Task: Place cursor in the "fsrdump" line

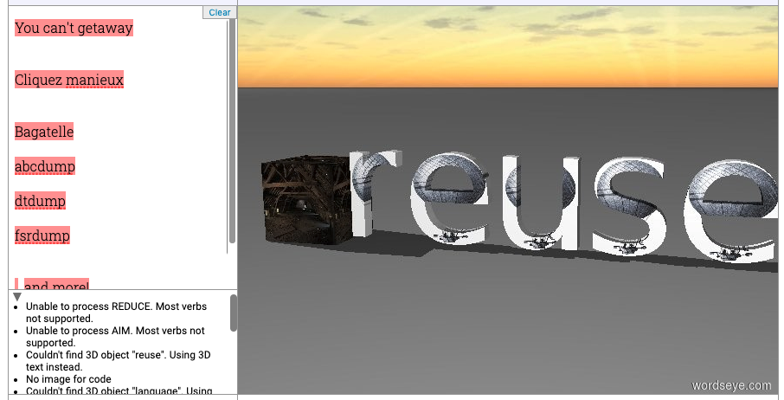Action: pos(42,235)
